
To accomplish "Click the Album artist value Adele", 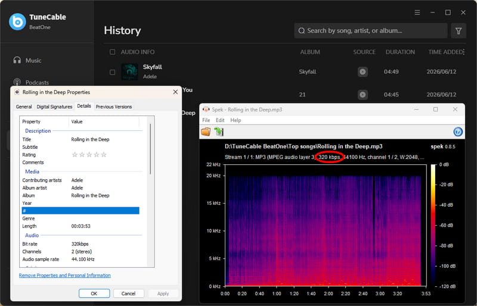I will click(77, 188).
